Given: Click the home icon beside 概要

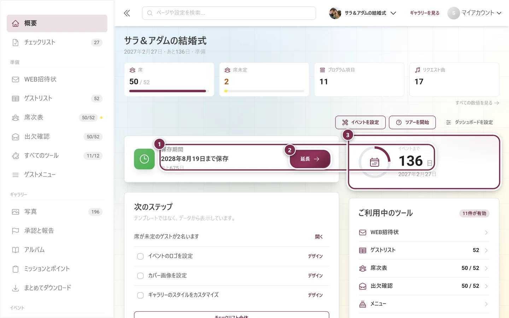Looking at the screenshot, I should [16, 23].
